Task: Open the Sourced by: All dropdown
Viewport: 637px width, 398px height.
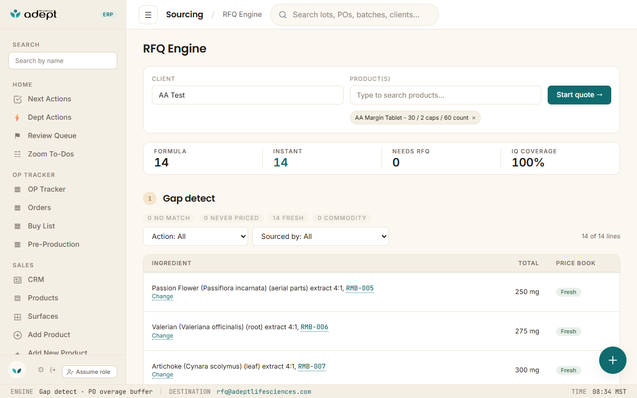Action: click(x=321, y=236)
